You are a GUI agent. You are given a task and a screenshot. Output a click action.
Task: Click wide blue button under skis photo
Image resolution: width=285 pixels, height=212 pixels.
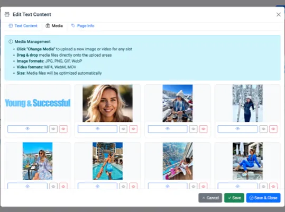click(237, 129)
